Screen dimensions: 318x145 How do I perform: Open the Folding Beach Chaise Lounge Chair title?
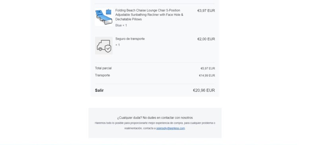pos(149,15)
